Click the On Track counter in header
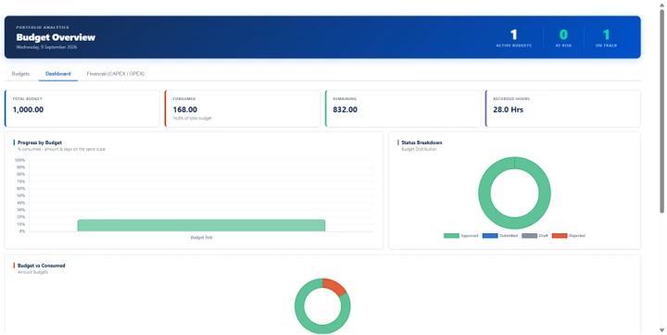Viewport: 667px width, 335px height. [606, 38]
